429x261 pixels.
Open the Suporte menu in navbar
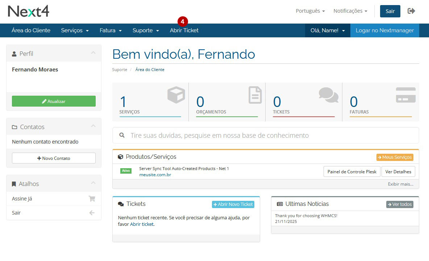pos(146,30)
